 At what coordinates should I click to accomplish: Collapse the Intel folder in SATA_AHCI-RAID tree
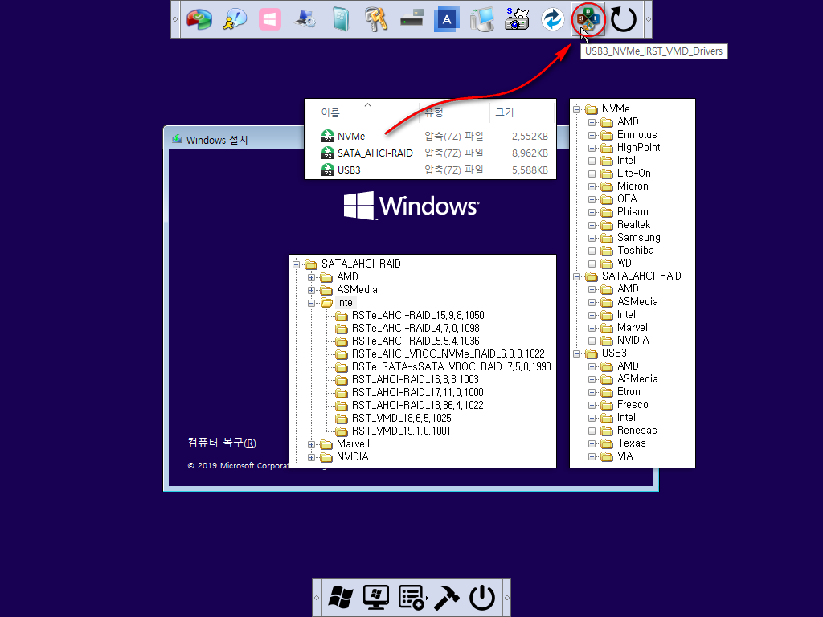pos(311,303)
